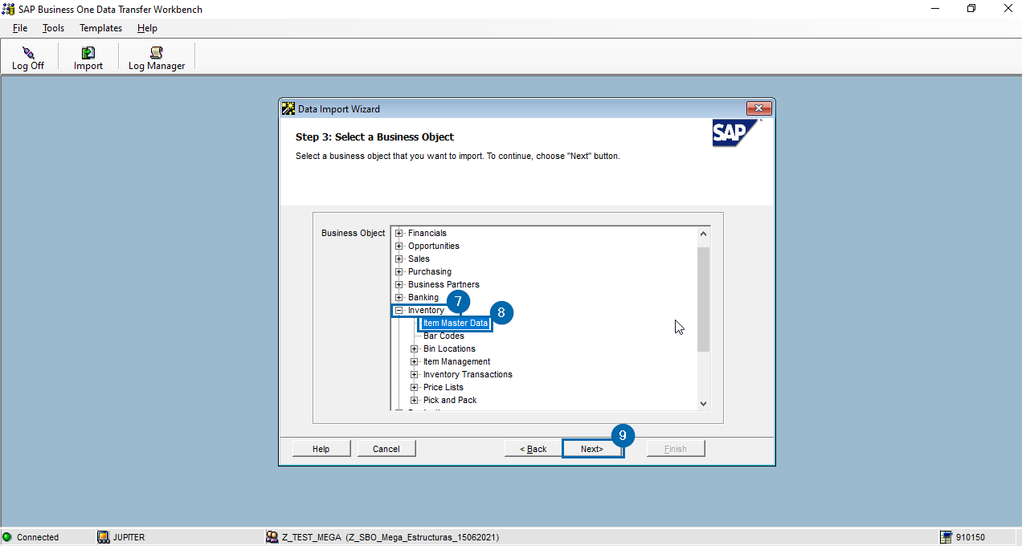This screenshot has width=1022, height=546.
Task: Click the Connected status text
Action: pyautogui.click(x=38, y=537)
